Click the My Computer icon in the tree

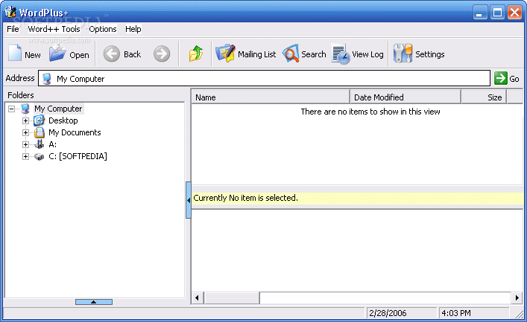25,109
